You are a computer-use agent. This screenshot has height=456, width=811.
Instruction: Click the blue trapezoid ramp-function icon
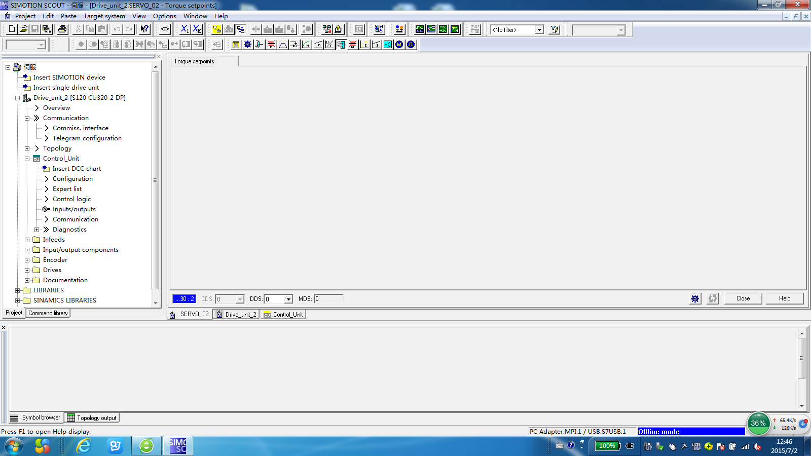283,45
